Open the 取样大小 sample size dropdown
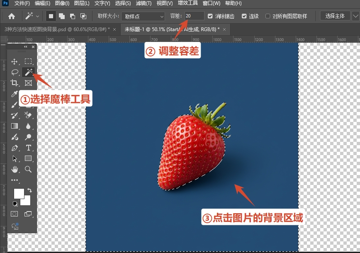Screen dimensions: 360x253 tap(143, 17)
